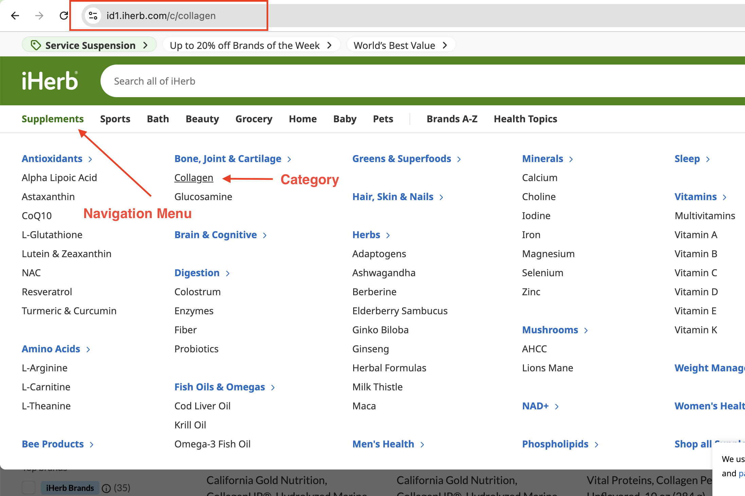This screenshot has width=745, height=496.
Task: Select Krill Oil
Action: tap(190, 425)
